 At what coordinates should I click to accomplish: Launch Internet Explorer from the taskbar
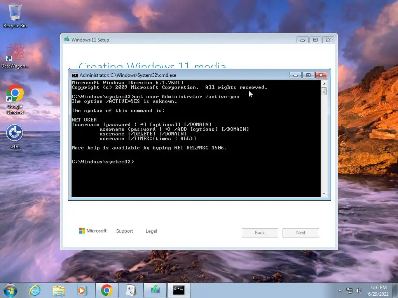coord(35,290)
